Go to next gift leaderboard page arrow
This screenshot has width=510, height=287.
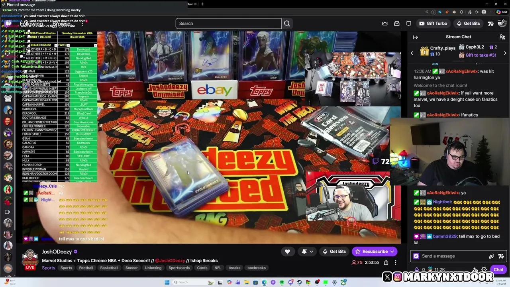pyautogui.click(x=505, y=53)
